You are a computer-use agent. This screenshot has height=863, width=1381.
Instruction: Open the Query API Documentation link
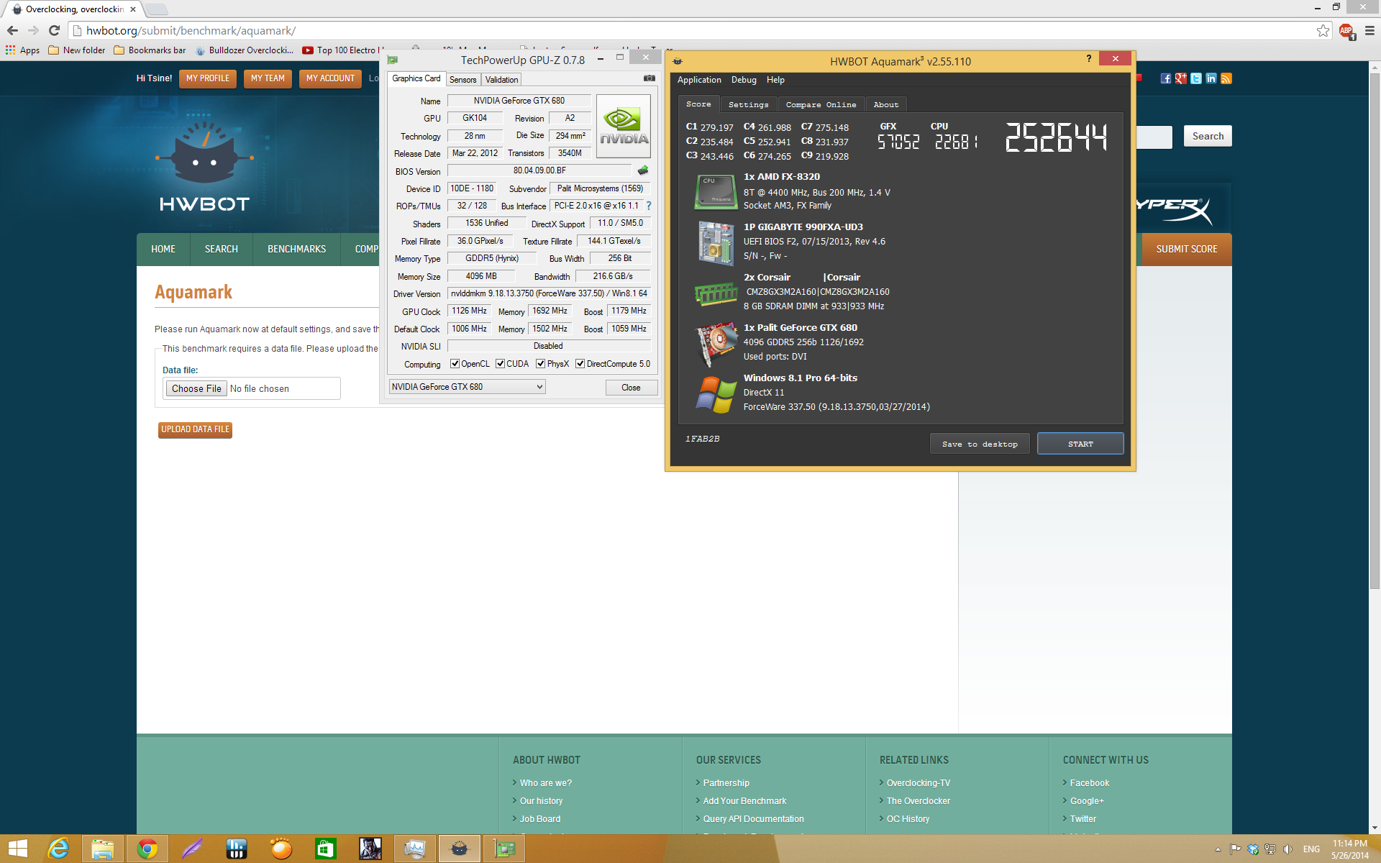click(753, 818)
